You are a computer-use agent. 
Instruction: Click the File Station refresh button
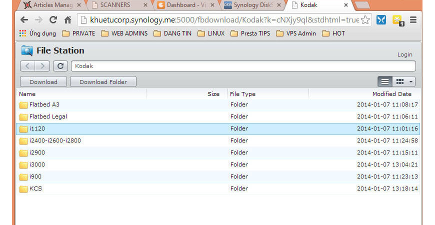click(x=60, y=66)
